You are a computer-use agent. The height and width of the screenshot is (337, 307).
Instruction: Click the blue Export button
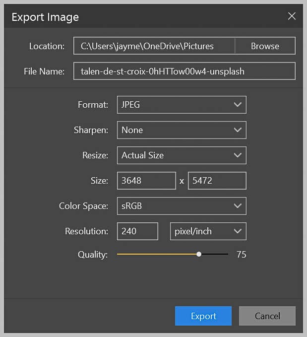coord(203,316)
